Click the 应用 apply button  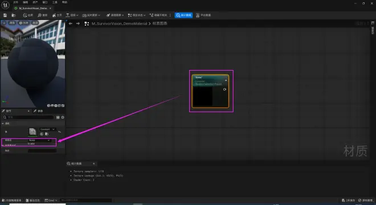tap(28, 15)
